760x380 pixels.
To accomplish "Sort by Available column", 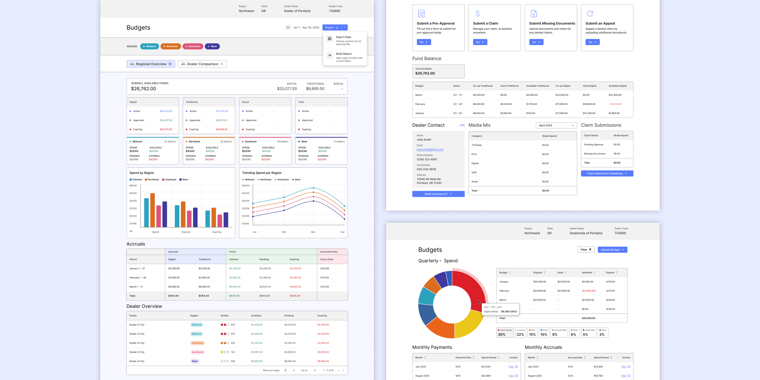I will click(x=594, y=272).
